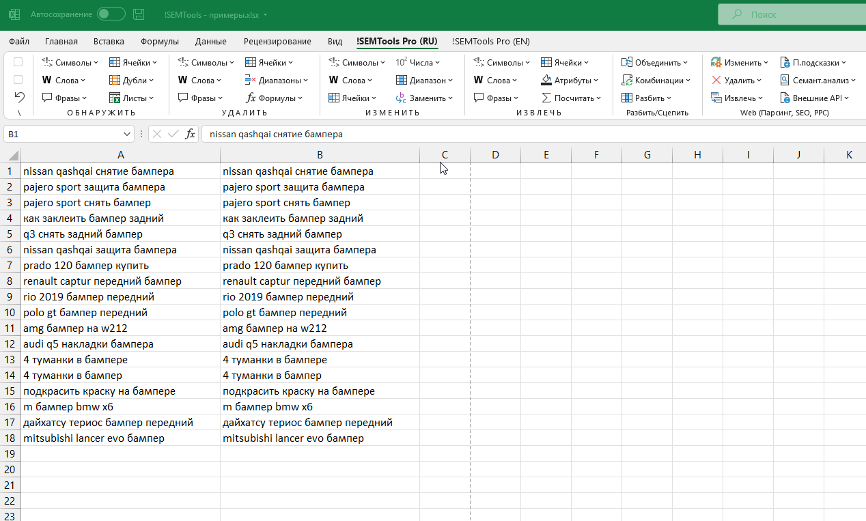Open Фразы in ИЗВЛЕЧЬ group
The width and height of the screenshot is (866, 521).
[x=497, y=98]
